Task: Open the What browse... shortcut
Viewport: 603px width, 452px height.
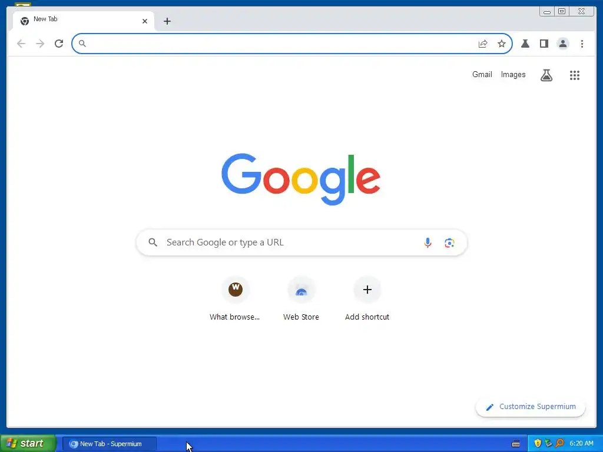Action: click(x=234, y=298)
